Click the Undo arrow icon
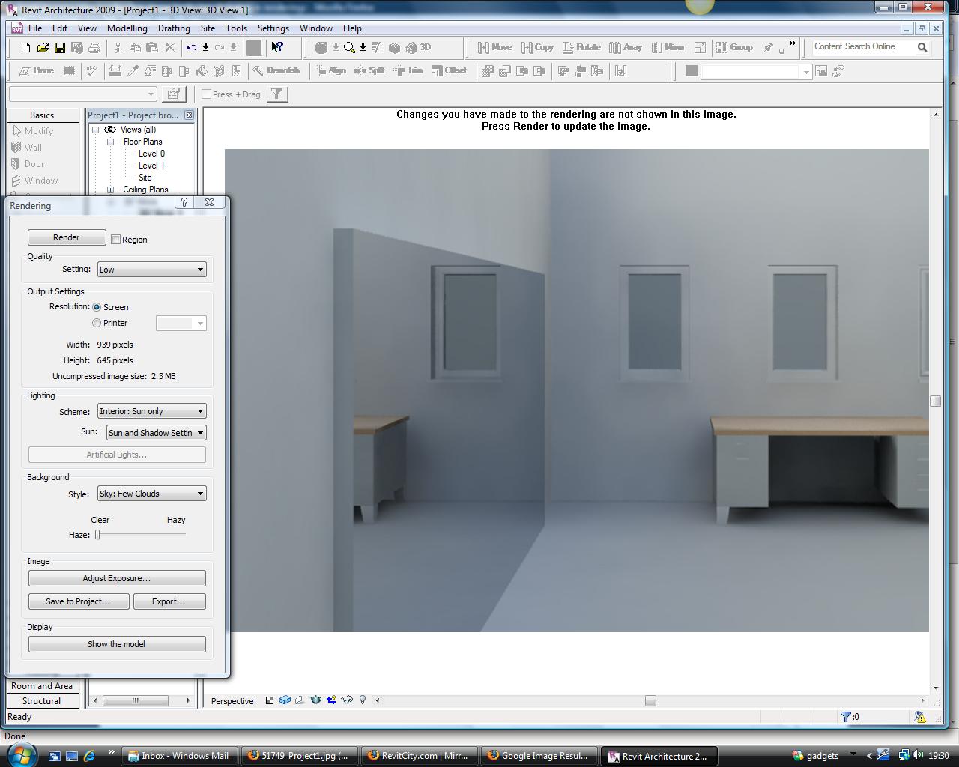Viewport: 959px width, 767px height. pos(192,47)
